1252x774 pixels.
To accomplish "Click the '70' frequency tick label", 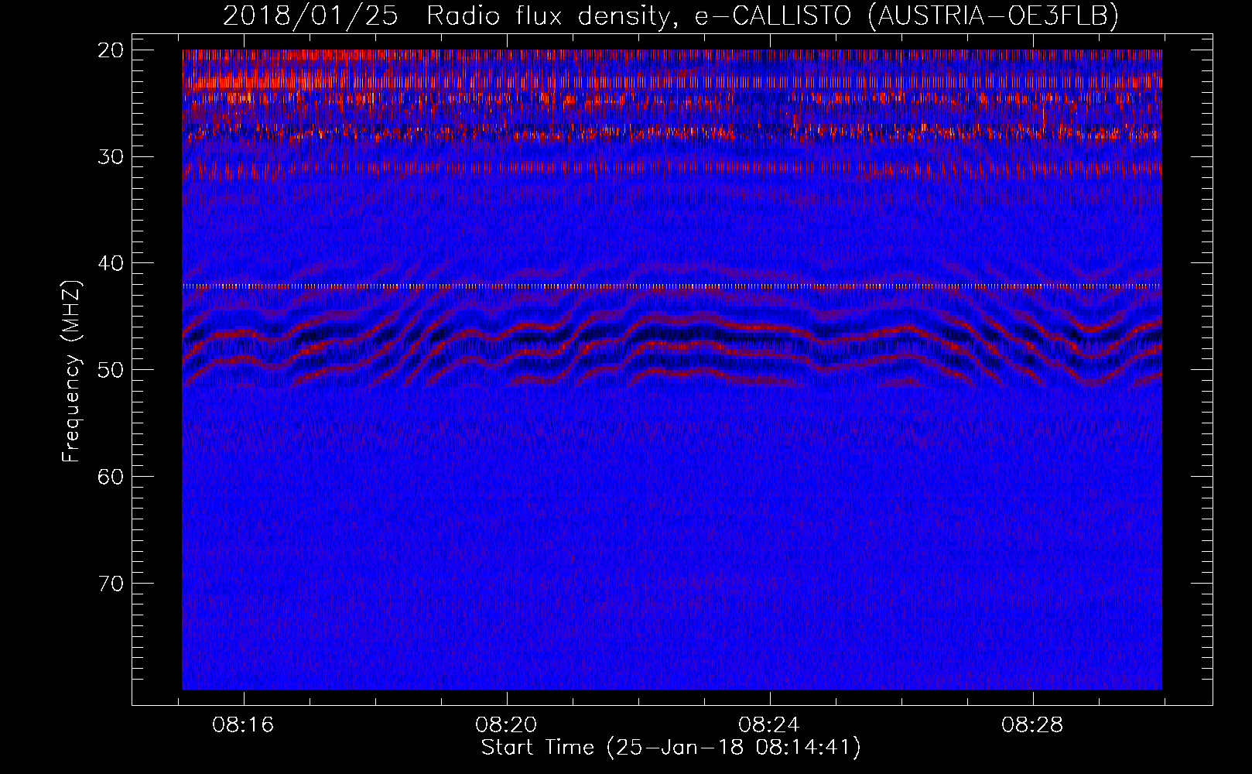I will [x=111, y=583].
